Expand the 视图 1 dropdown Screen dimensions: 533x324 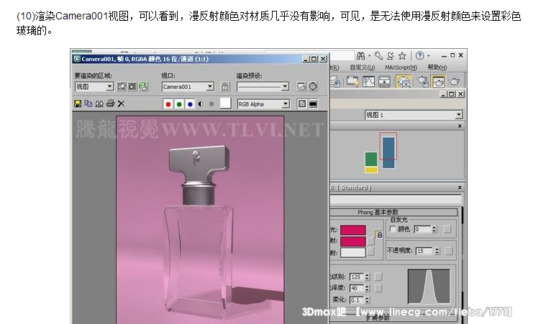click(x=458, y=115)
